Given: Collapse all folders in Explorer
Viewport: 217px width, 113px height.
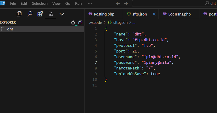Looking at the screenshot, I should tap(80, 22).
